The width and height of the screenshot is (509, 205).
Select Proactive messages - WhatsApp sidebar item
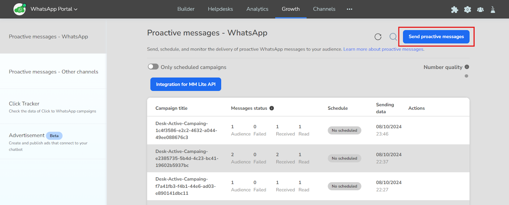click(53, 37)
